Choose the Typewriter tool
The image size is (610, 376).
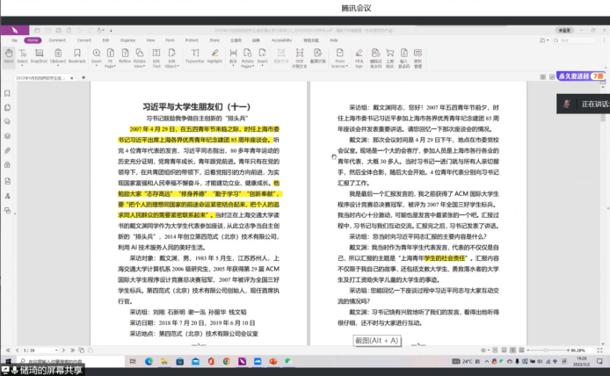pyautogui.click(x=195, y=55)
